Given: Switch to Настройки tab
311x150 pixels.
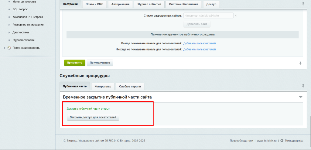Looking at the screenshot, I should [x=70, y=4].
